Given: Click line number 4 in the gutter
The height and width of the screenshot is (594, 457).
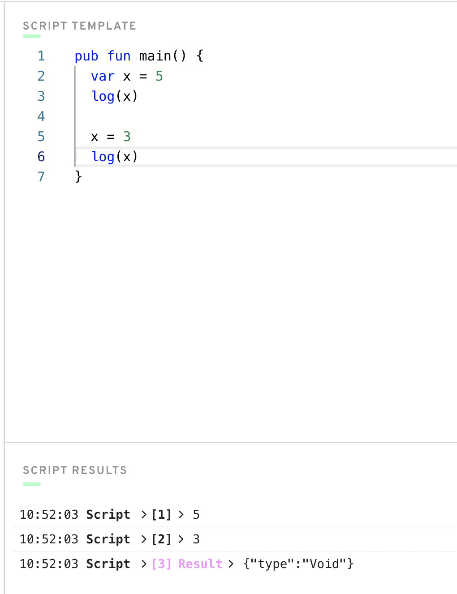Looking at the screenshot, I should pos(41,116).
